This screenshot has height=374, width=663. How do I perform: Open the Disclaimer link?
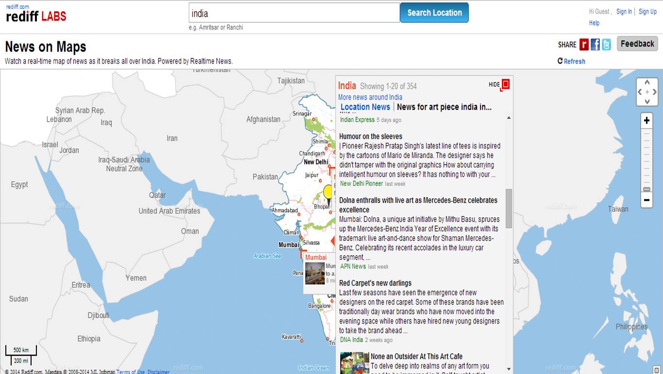159,372
